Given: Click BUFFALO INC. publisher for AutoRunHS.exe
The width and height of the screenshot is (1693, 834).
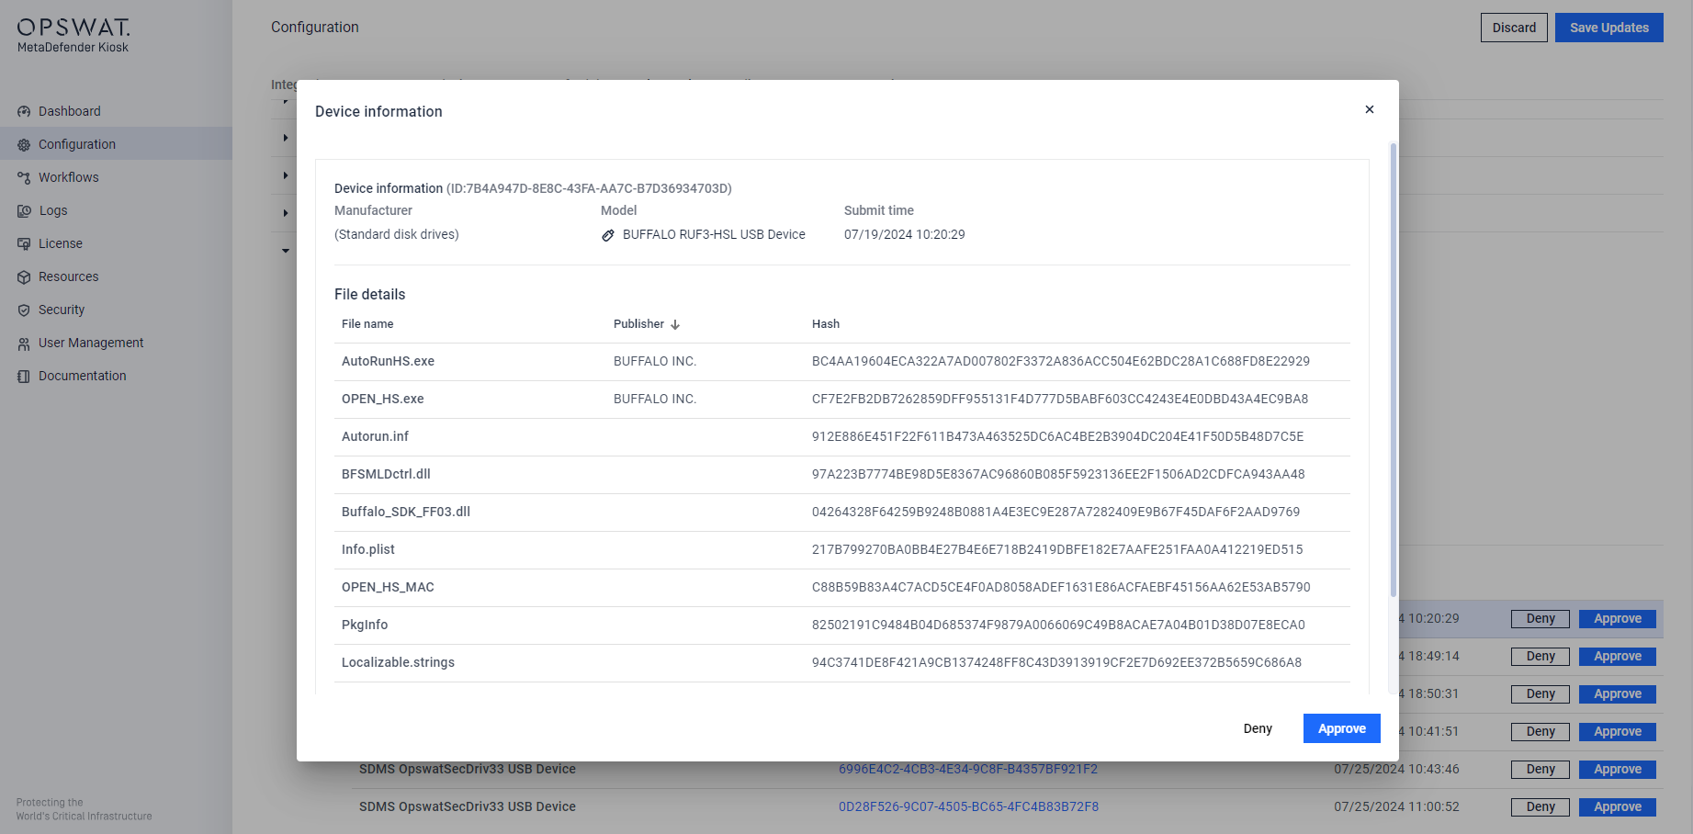Looking at the screenshot, I should (x=655, y=361).
